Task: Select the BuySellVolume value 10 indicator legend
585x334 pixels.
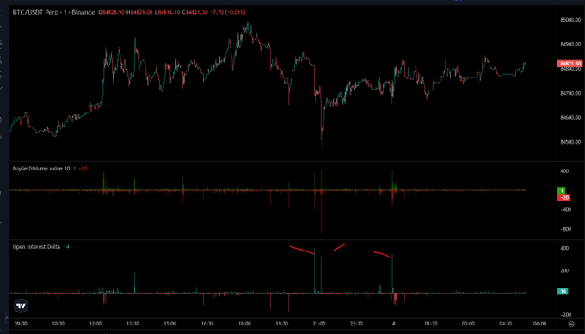Action: (41, 169)
